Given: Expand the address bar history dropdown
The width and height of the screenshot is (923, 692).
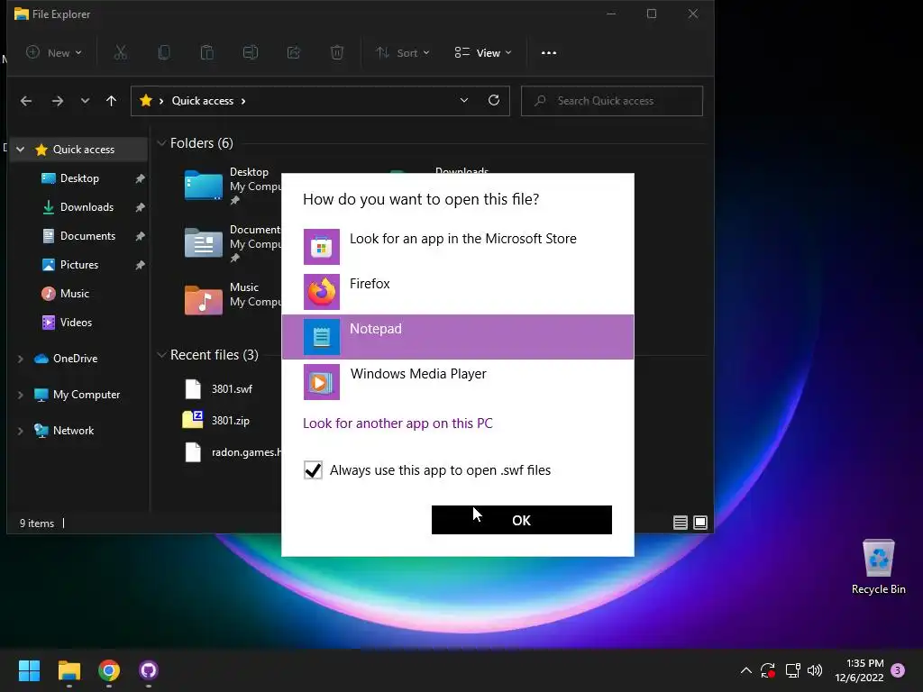Looking at the screenshot, I should click(x=464, y=101).
